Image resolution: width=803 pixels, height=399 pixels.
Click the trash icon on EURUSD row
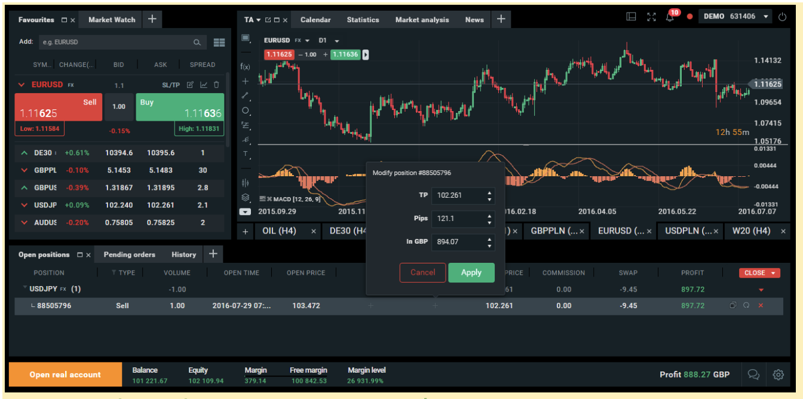pyautogui.click(x=216, y=85)
